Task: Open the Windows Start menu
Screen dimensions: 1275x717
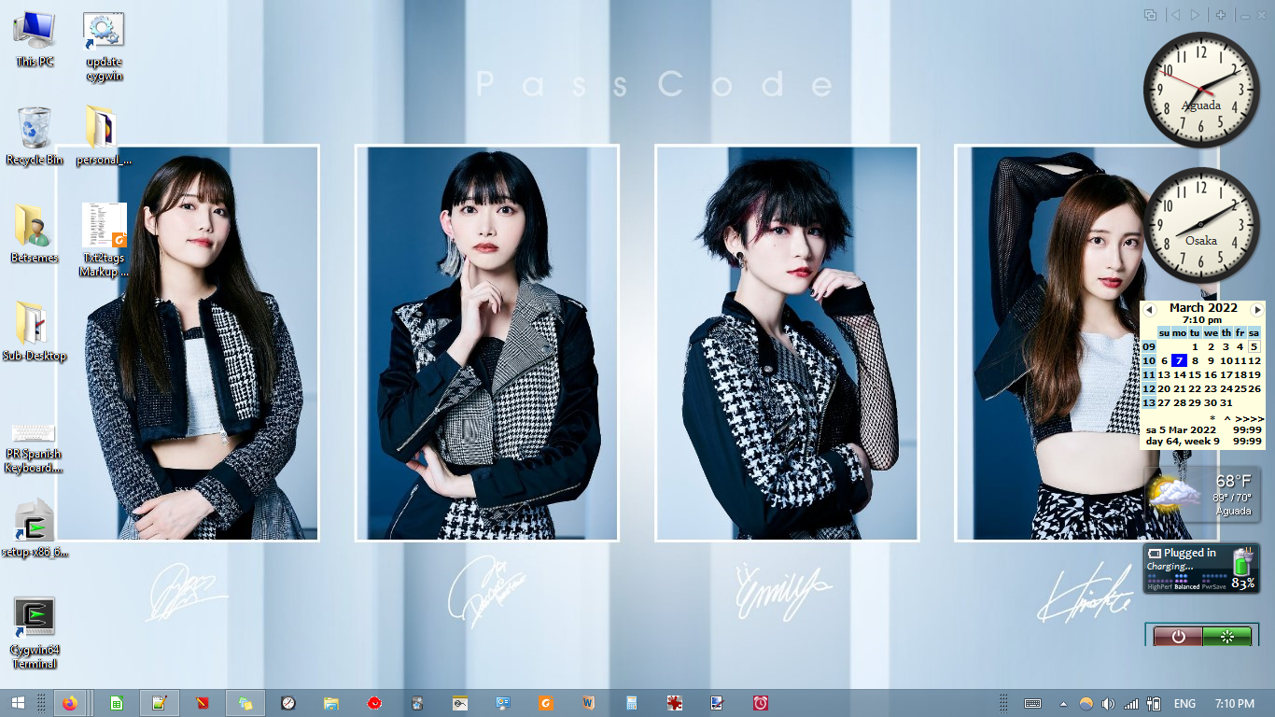Action: (17, 703)
